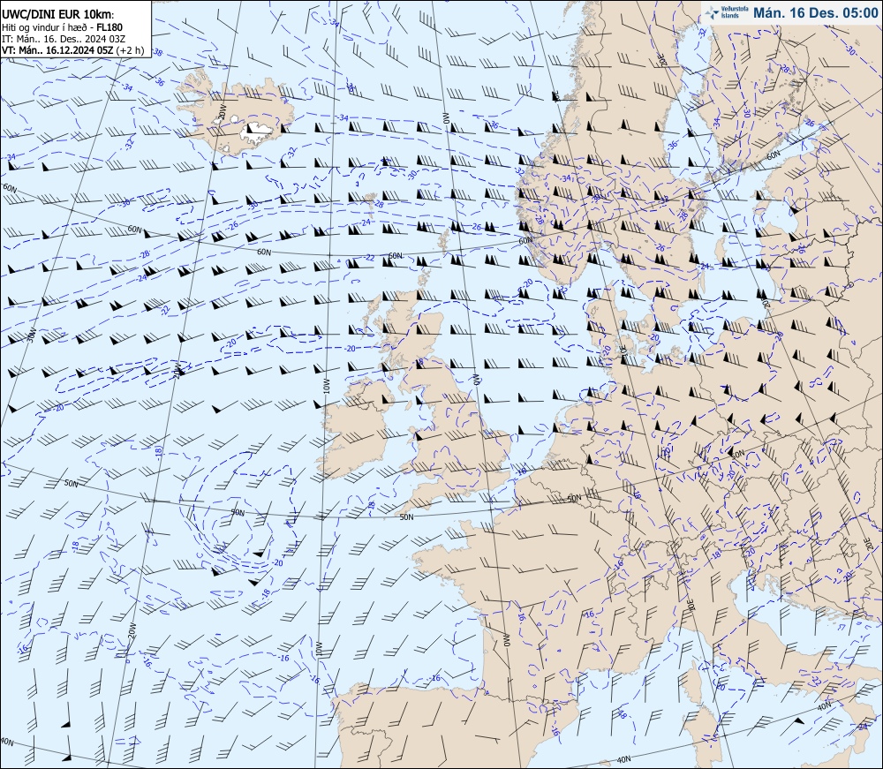Click the 'VT: Mán.. 16.12.2024 05Z (+2 h)' line
This screenshot has width=883, height=769.
coord(73,49)
